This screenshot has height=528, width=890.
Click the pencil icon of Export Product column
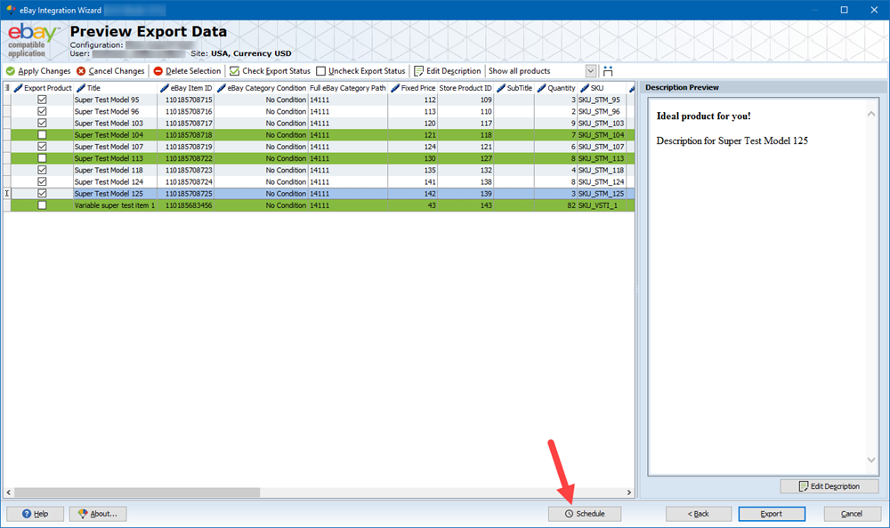coord(18,88)
